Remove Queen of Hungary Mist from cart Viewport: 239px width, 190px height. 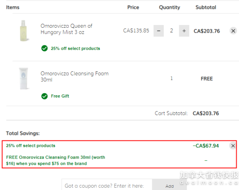pyautogui.click(x=233, y=31)
